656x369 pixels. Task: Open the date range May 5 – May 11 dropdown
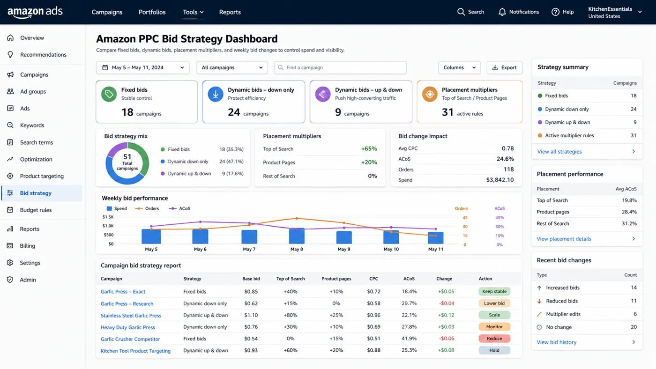pyautogui.click(x=143, y=67)
